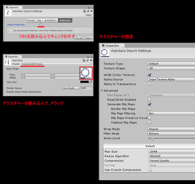The width and height of the screenshot is (195, 184).
Task: Click lock icon on material Inspector panel
Action: pyautogui.click(x=88, y=57)
